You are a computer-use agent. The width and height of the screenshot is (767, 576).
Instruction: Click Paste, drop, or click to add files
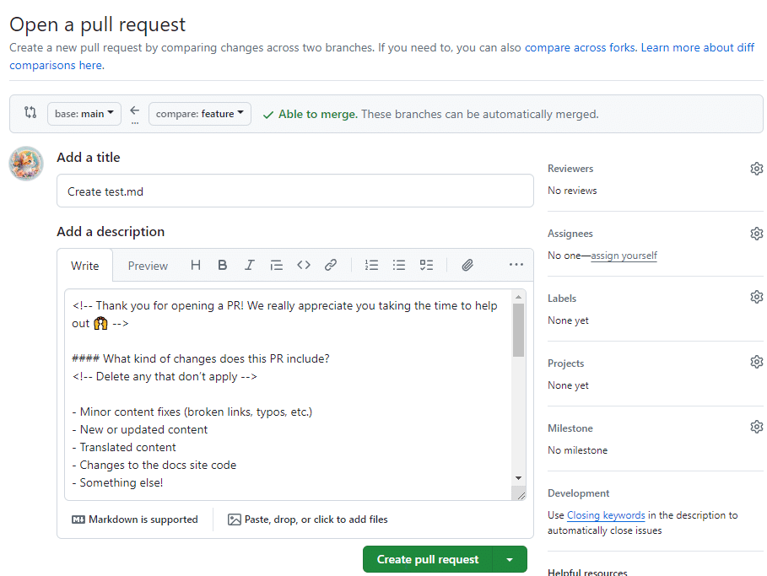316,519
